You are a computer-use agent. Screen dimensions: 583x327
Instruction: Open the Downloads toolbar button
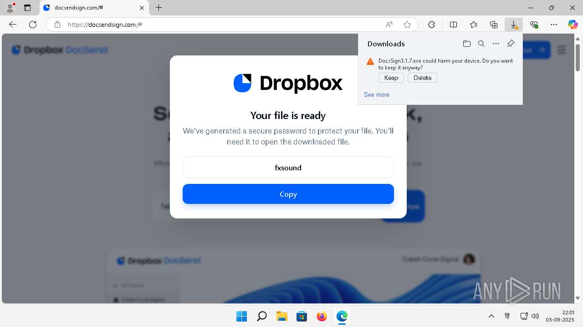(514, 25)
